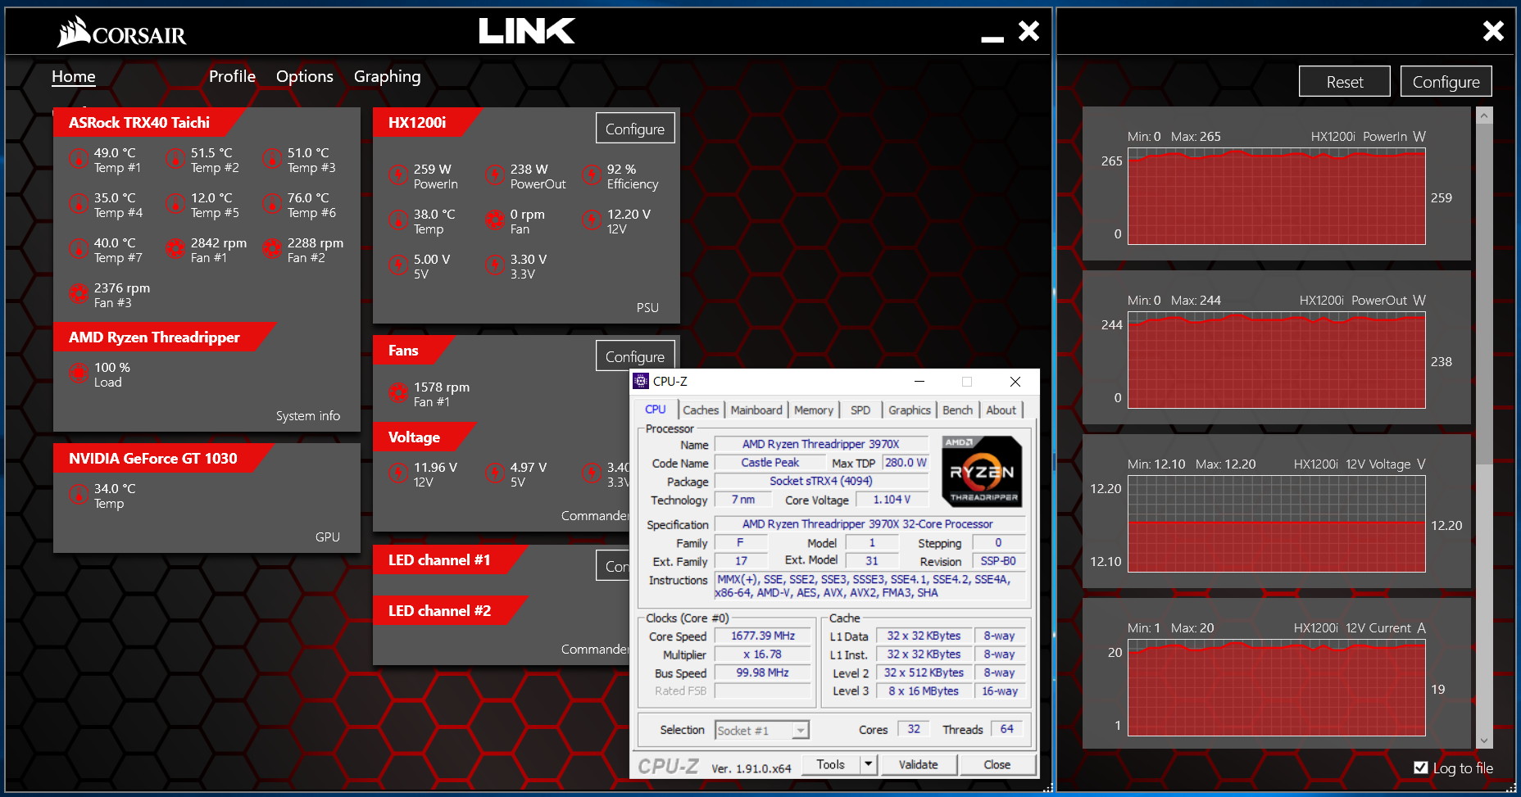Select the motherboard Fan #2 icon
This screenshot has width=1521, height=797.
[272, 249]
